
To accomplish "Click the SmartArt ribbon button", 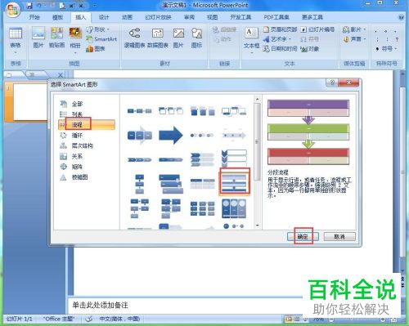I will [101, 39].
